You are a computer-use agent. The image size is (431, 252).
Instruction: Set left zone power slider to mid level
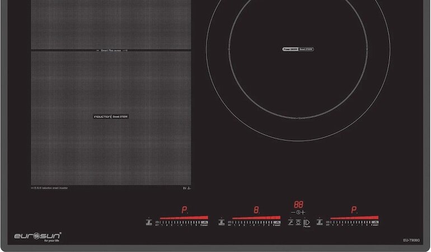tap(180, 222)
